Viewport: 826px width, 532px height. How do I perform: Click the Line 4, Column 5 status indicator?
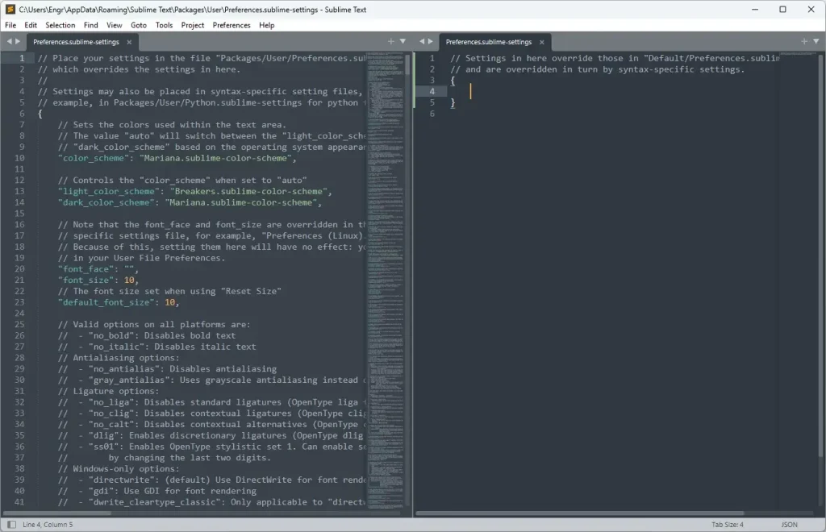coord(48,524)
